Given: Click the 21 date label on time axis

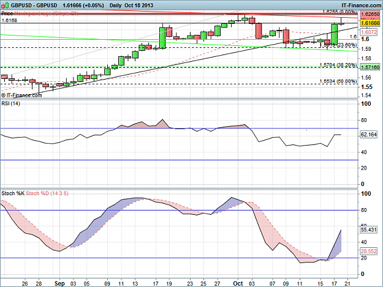Looking at the screenshot, I should point(347,284).
